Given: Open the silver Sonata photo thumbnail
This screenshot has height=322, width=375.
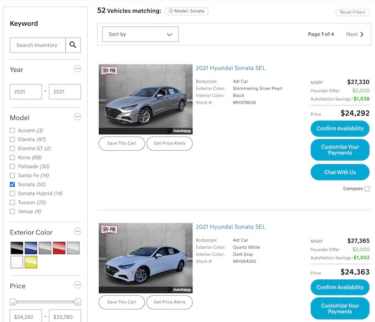Looking at the screenshot, I should click(146, 99).
